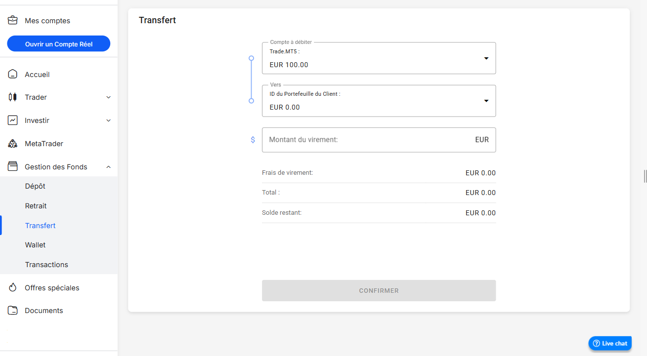Open the Compte à débiter dropdown

tap(379, 58)
